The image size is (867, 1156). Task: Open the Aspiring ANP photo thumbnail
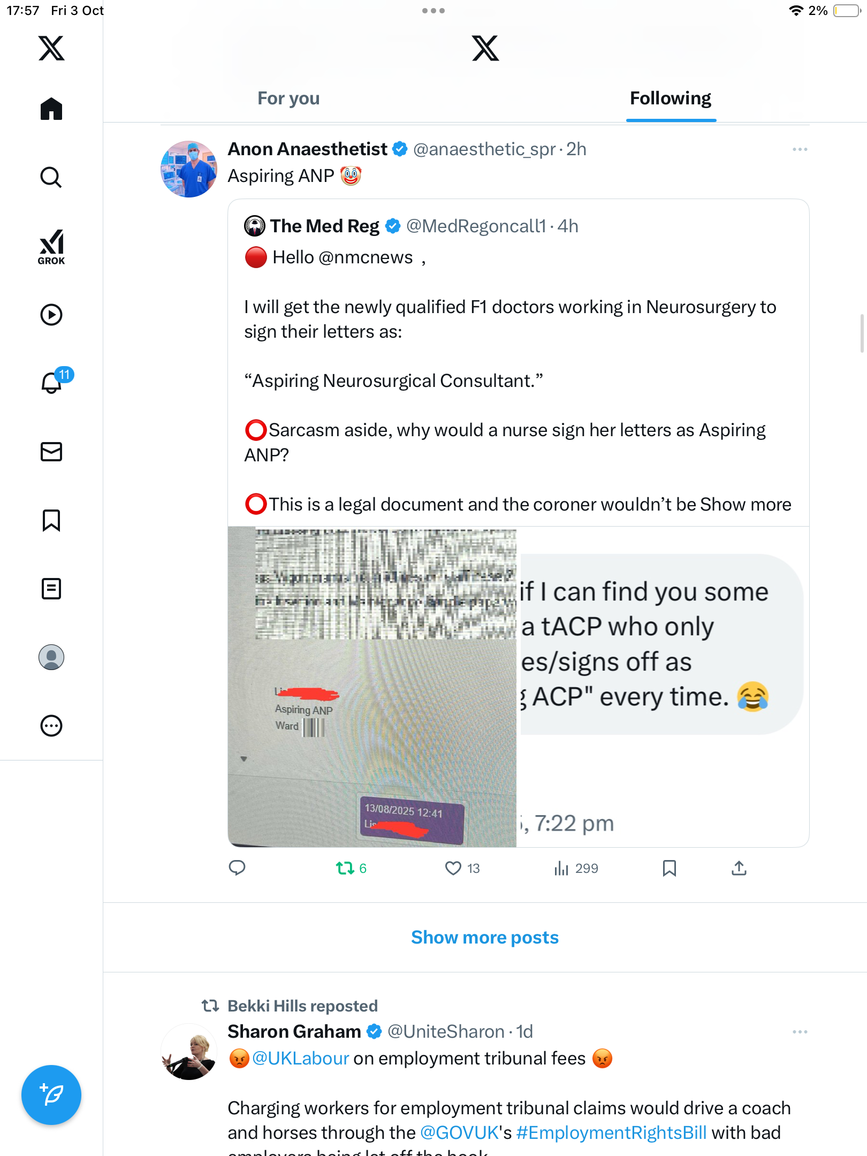tap(372, 687)
